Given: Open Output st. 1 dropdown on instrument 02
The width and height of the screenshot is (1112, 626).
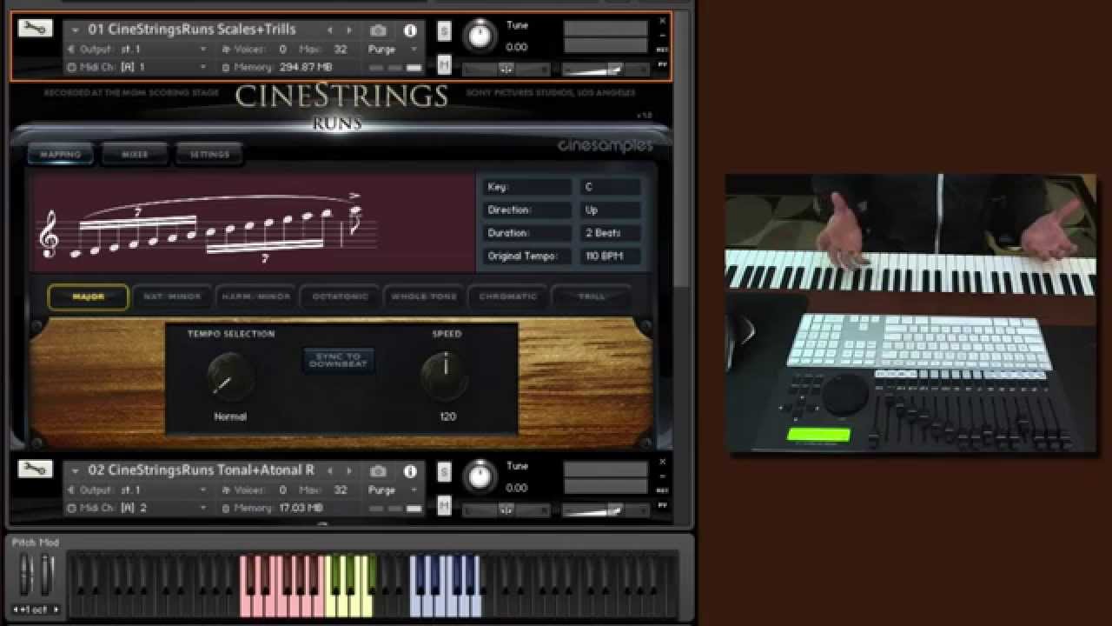Looking at the screenshot, I should (202, 489).
